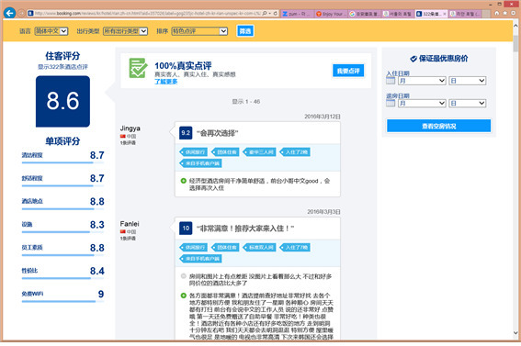Click the value for money label 性价比
Screen dimensions: 521x346
click(29, 271)
